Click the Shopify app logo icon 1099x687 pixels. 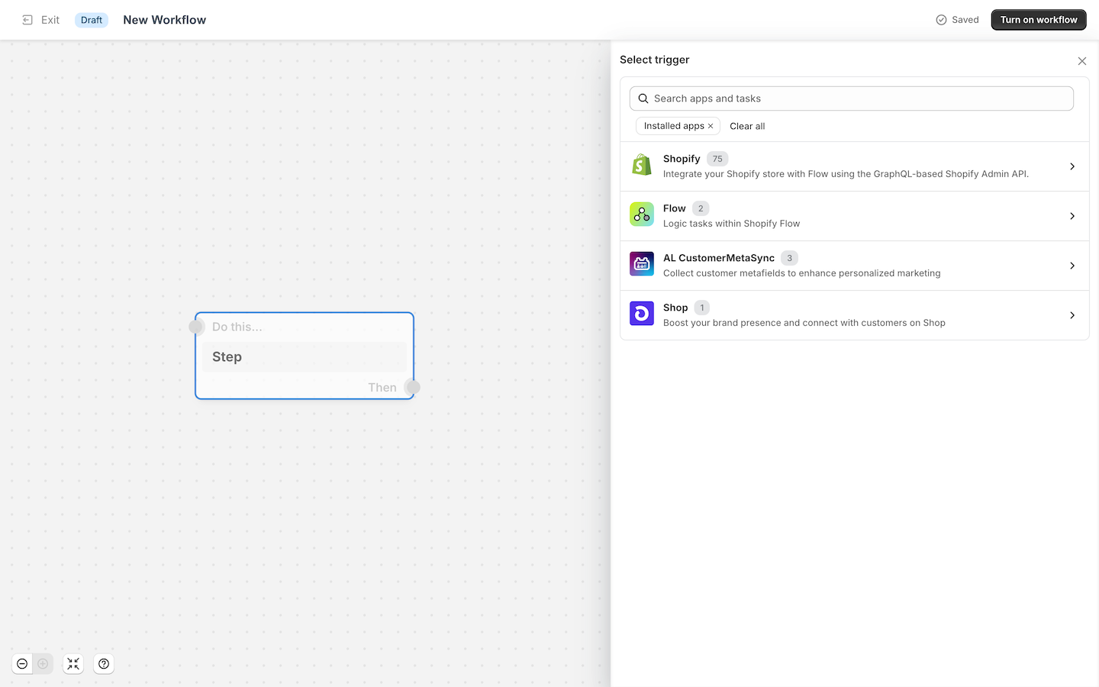point(641,165)
